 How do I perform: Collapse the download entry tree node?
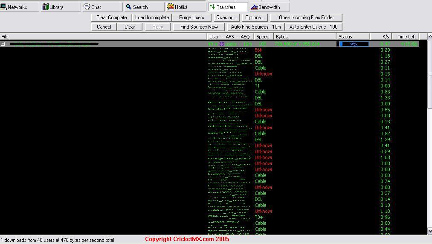pos(3,44)
